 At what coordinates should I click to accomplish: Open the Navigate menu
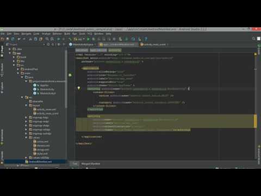tap(26, 34)
